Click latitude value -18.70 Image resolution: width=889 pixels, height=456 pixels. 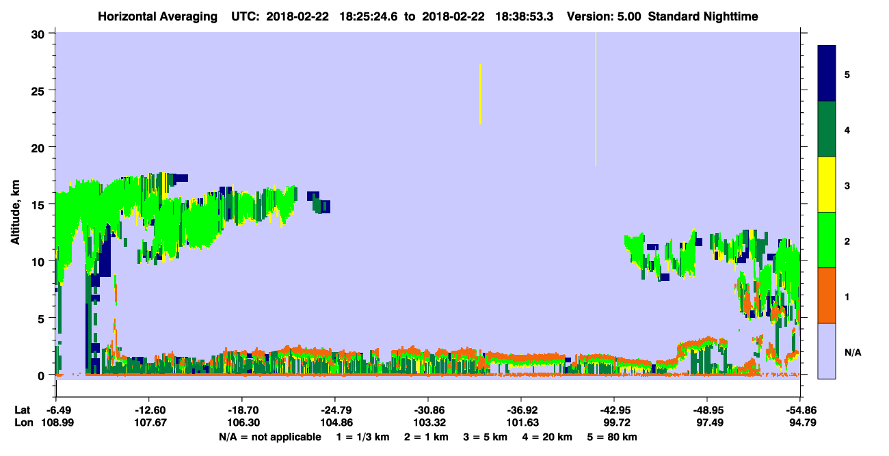[242, 410]
